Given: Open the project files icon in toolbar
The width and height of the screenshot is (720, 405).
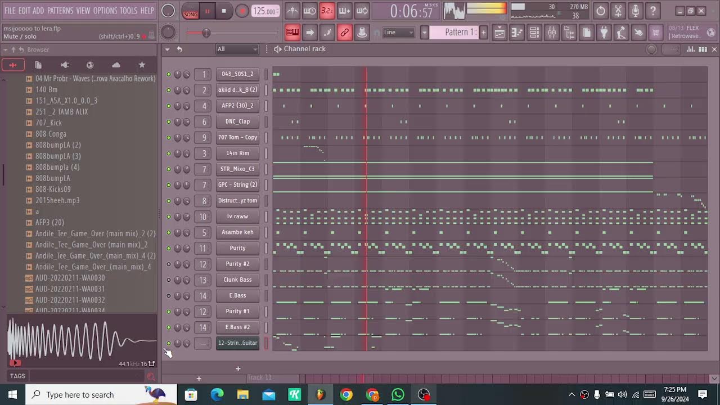Looking at the screenshot, I should coord(587,33).
